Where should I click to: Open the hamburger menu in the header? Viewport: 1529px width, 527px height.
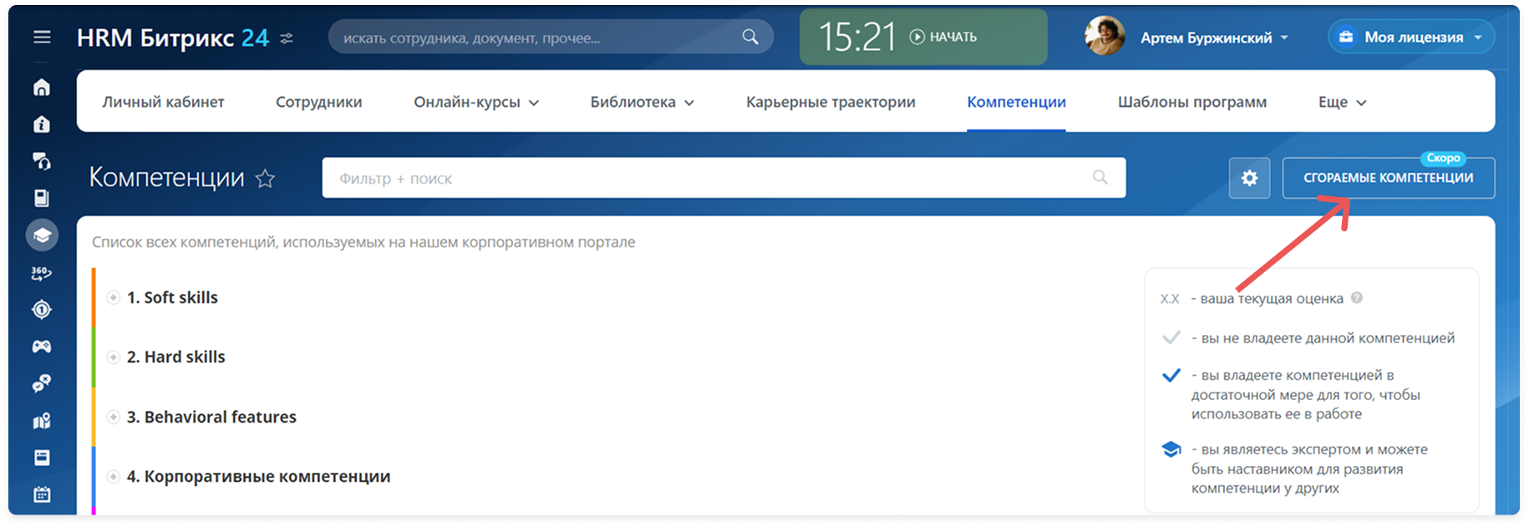(x=42, y=37)
